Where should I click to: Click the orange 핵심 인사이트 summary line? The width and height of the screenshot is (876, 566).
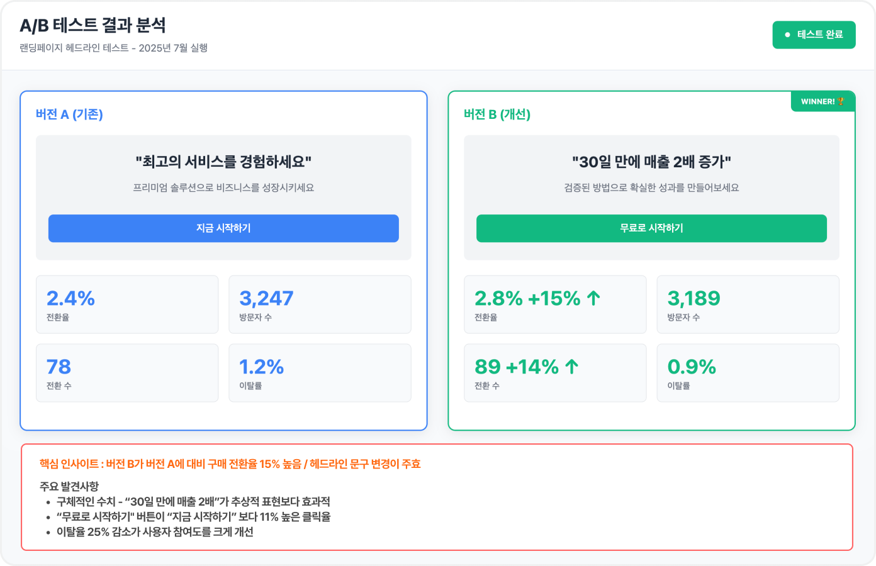(230, 464)
